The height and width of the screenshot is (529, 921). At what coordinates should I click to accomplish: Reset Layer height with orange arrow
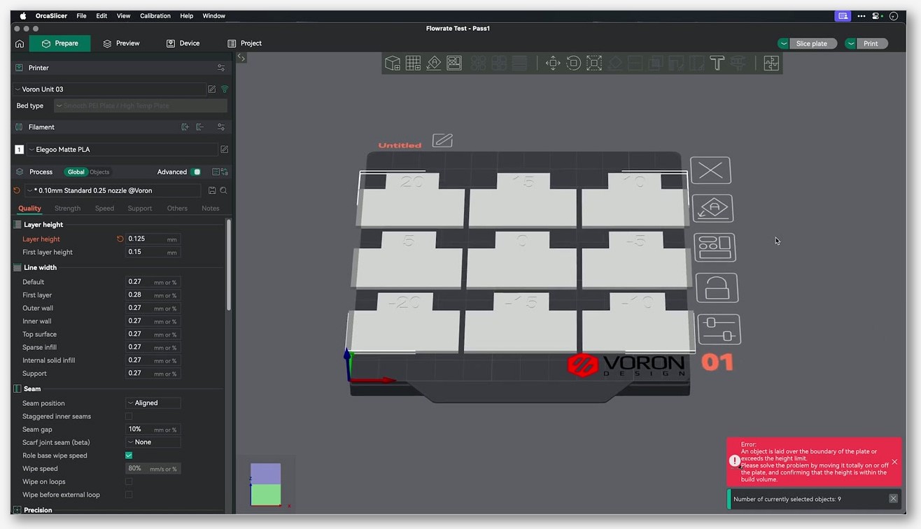(120, 239)
